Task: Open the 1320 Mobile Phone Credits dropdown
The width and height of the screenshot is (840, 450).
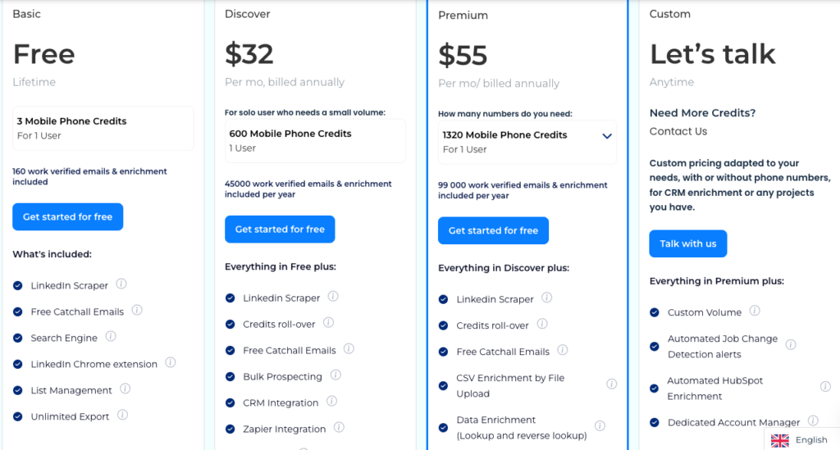Action: click(x=607, y=136)
